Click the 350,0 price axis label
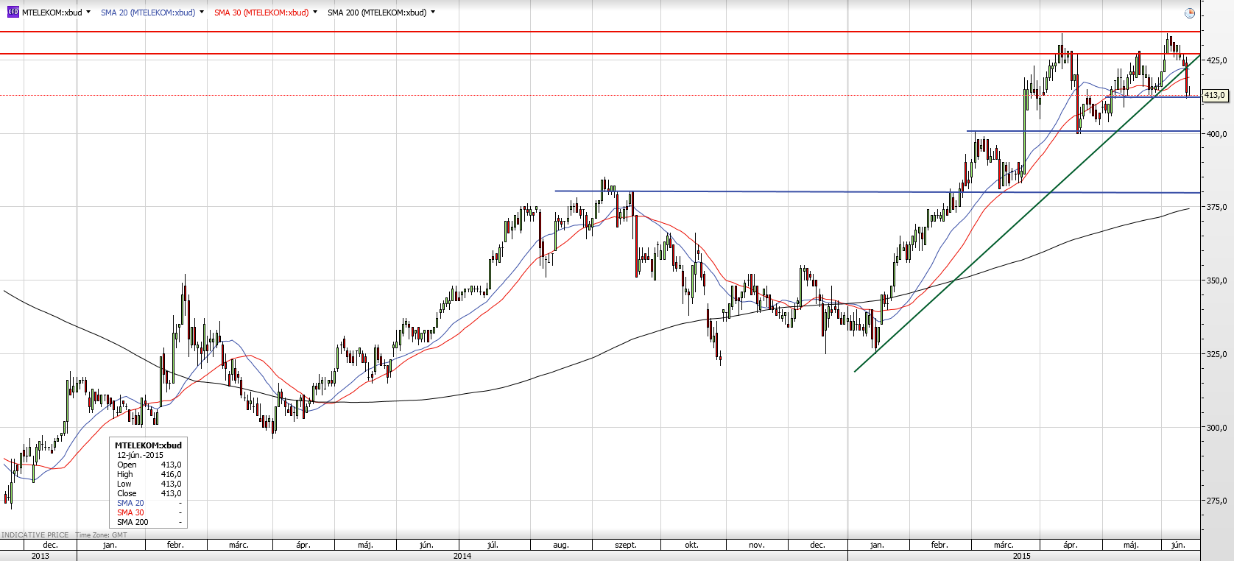Screen dimensions: 1234x561 point(1216,280)
